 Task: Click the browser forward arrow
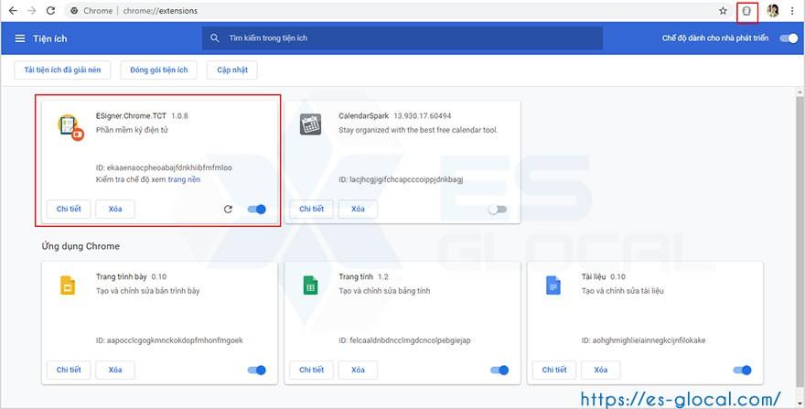32,11
